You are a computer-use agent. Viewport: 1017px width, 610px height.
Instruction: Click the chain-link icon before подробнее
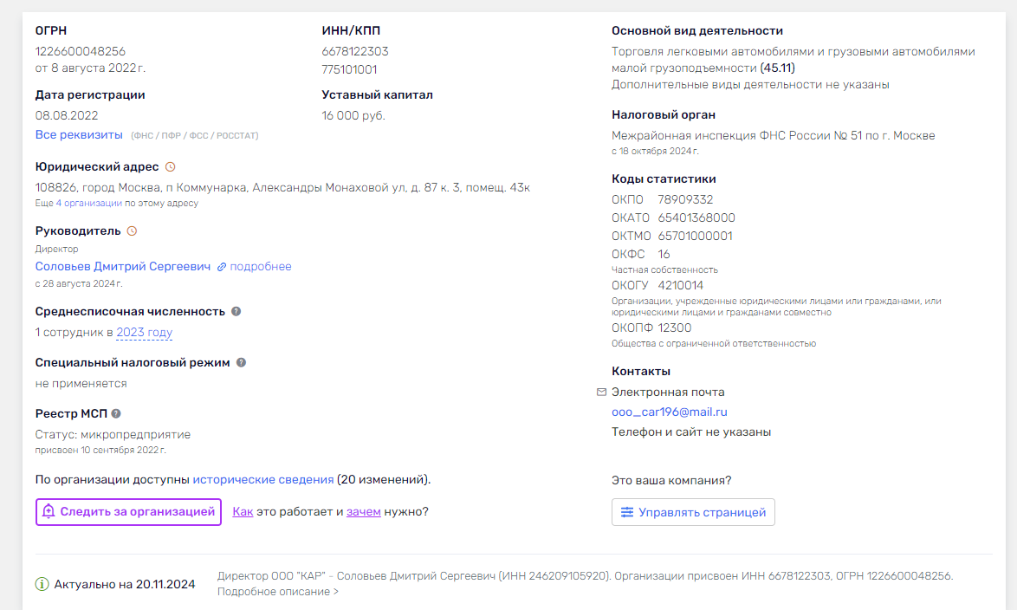click(222, 267)
